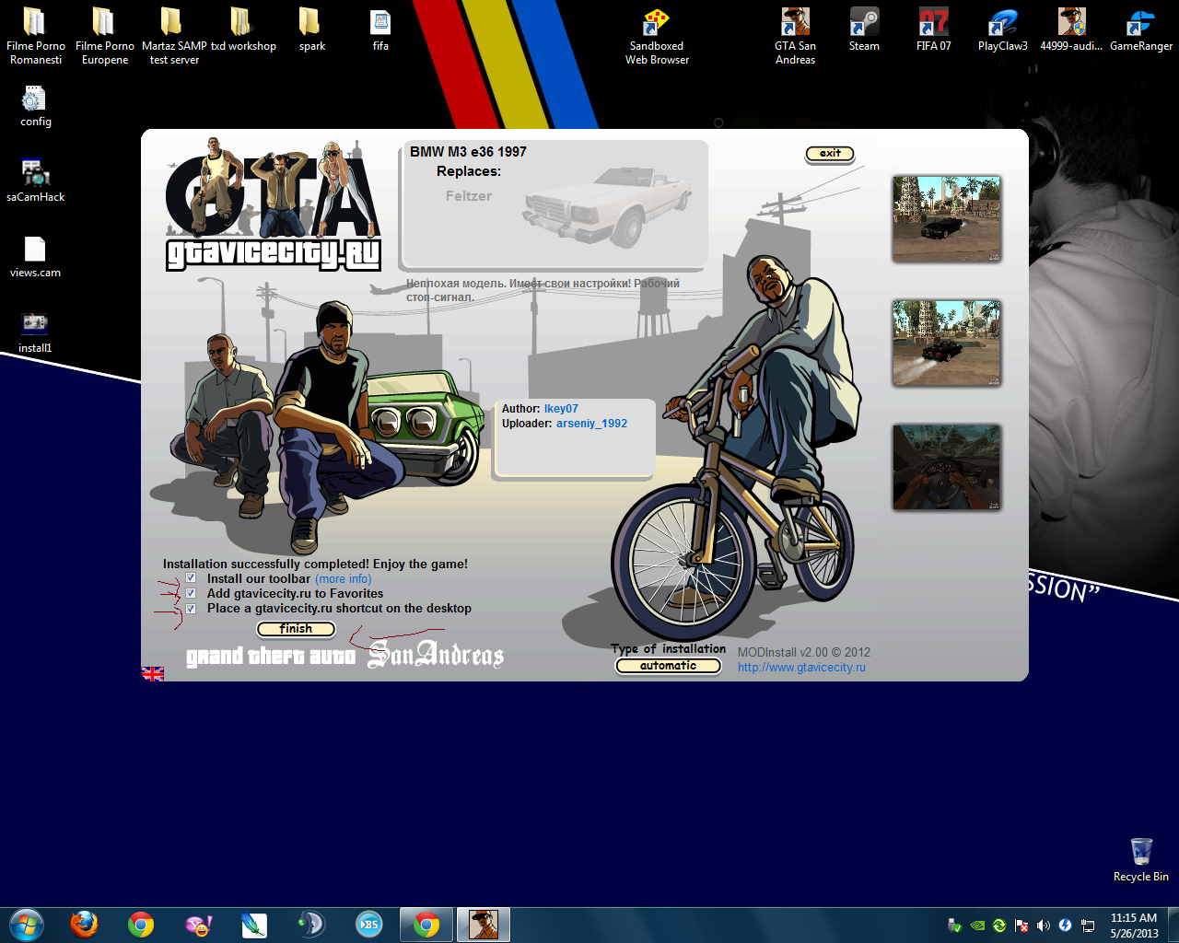Click the finish button
The image size is (1179, 943).
pyautogui.click(x=296, y=629)
